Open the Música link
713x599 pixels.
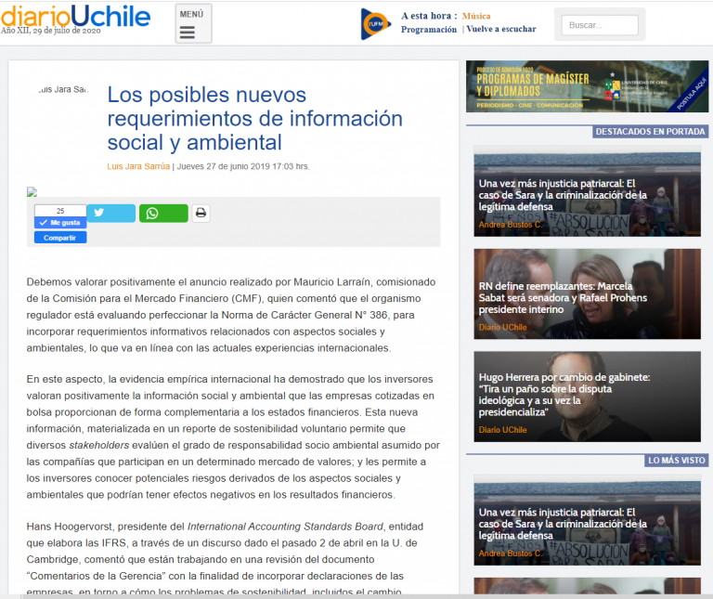click(x=476, y=16)
